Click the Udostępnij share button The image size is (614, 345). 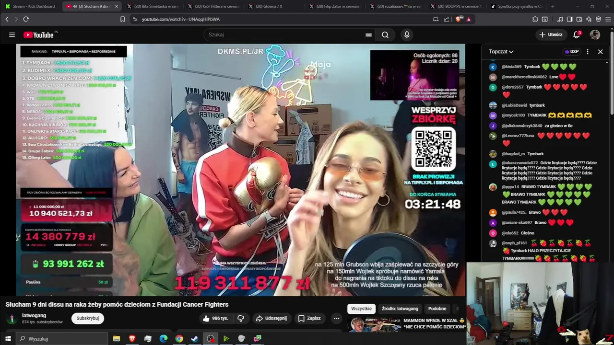click(x=271, y=318)
